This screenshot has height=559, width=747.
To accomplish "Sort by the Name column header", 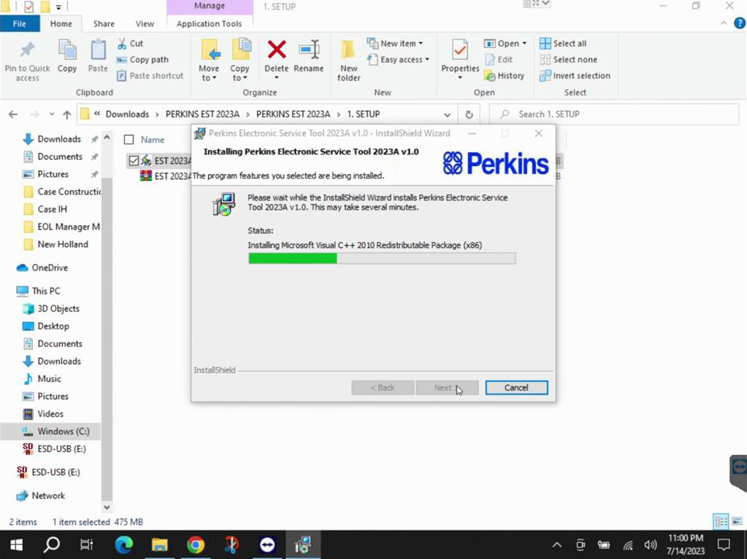I will pos(152,140).
